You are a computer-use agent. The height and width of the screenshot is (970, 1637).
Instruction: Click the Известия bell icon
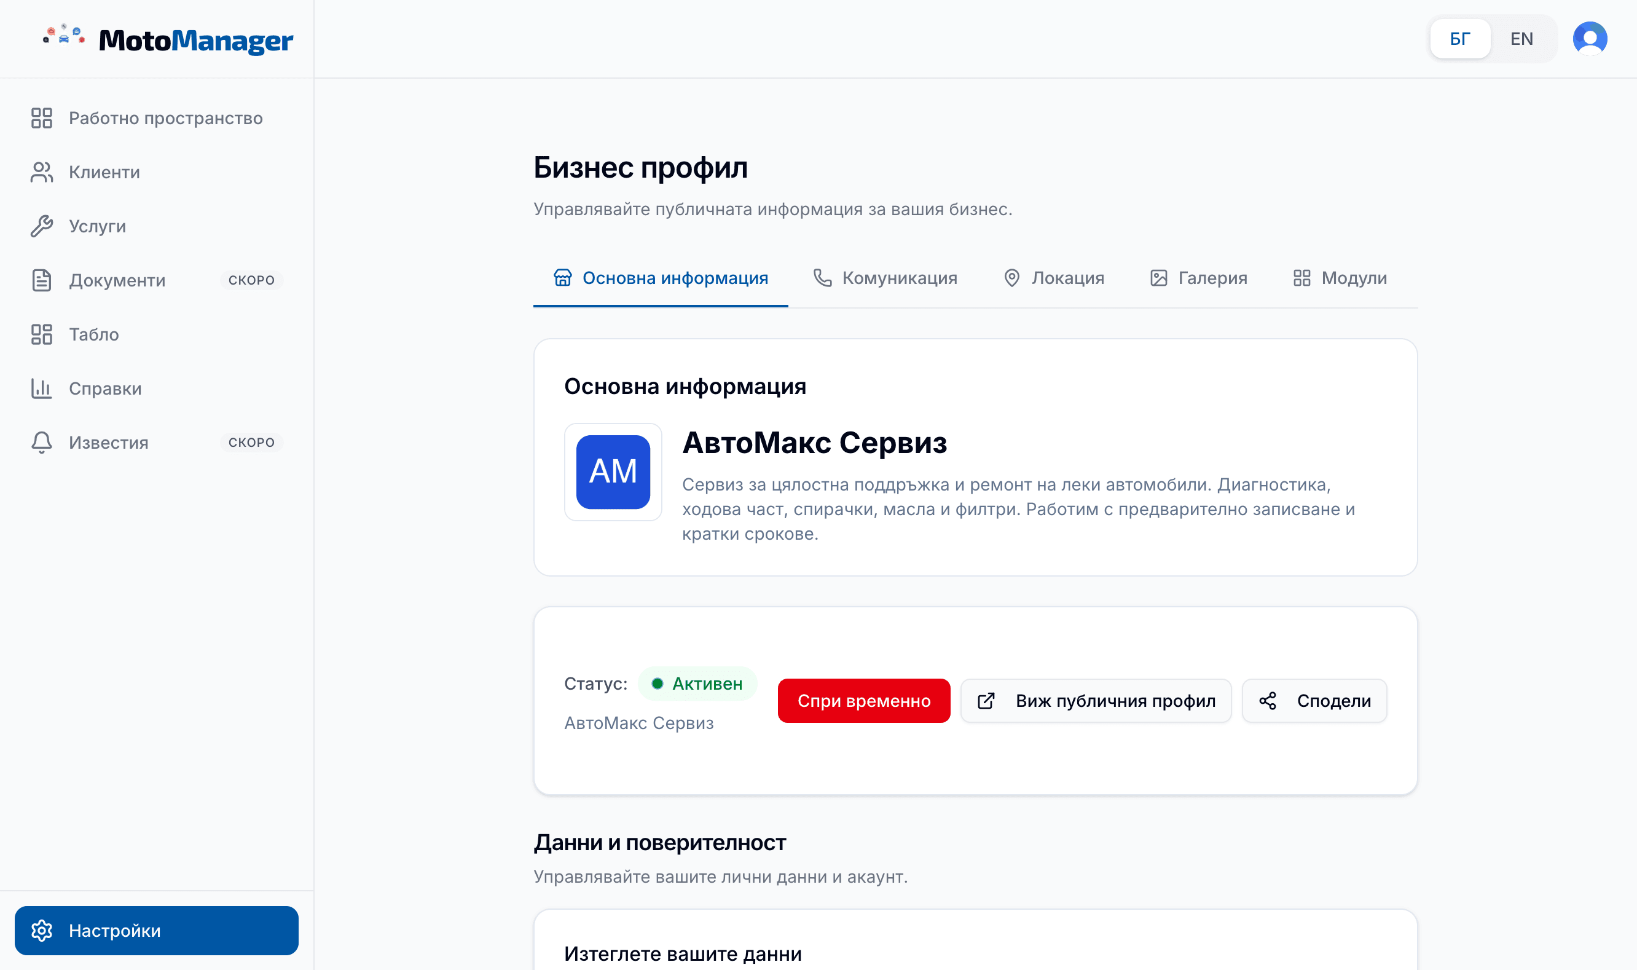42,443
